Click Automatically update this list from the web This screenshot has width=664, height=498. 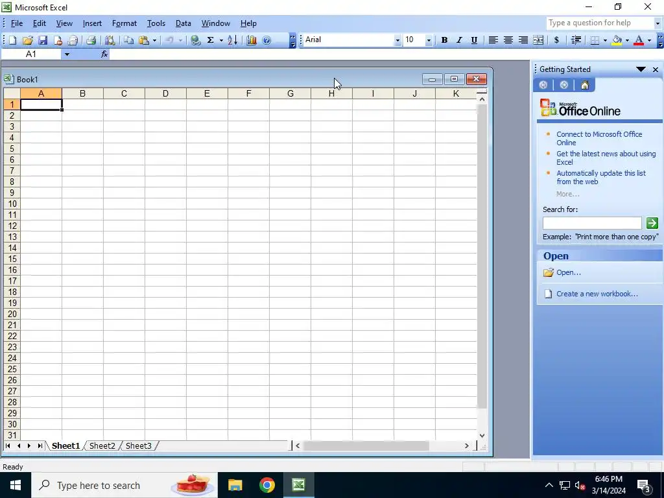(601, 178)
